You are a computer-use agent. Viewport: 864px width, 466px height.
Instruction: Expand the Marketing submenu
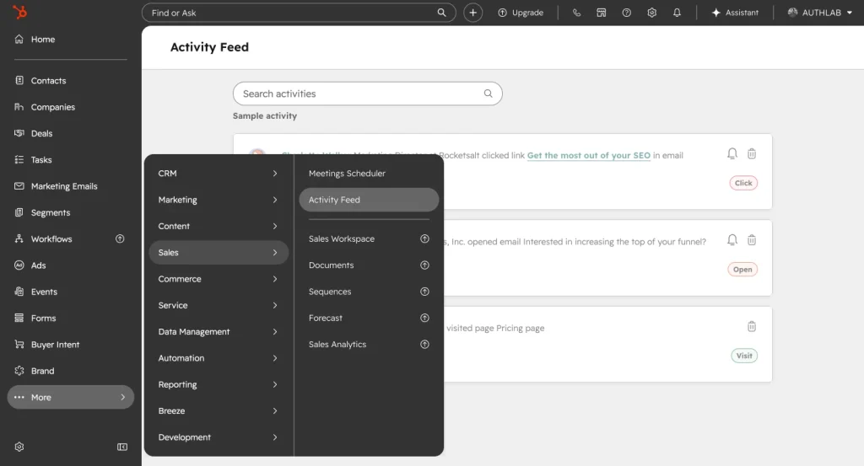point(219,200)
